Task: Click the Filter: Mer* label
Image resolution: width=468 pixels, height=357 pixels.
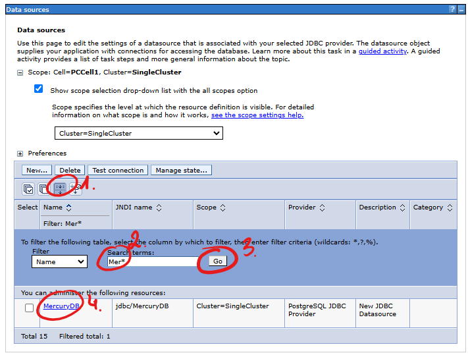Action: coord(63,223)
